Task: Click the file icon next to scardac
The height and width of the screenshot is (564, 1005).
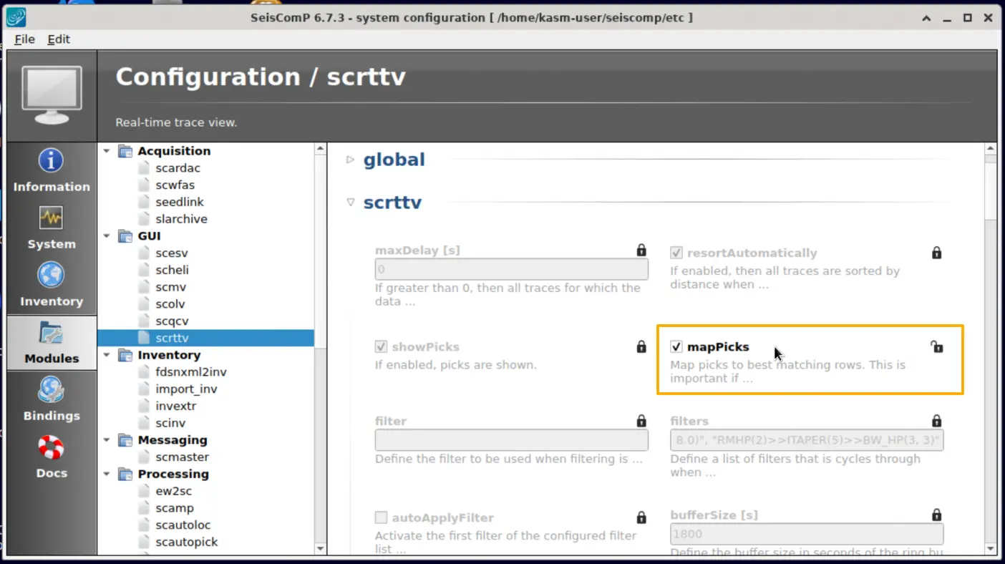Action: click(143, 168)
